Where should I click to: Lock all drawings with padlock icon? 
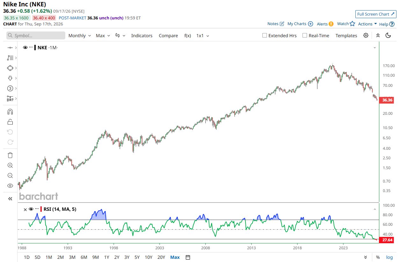point(10,122)
